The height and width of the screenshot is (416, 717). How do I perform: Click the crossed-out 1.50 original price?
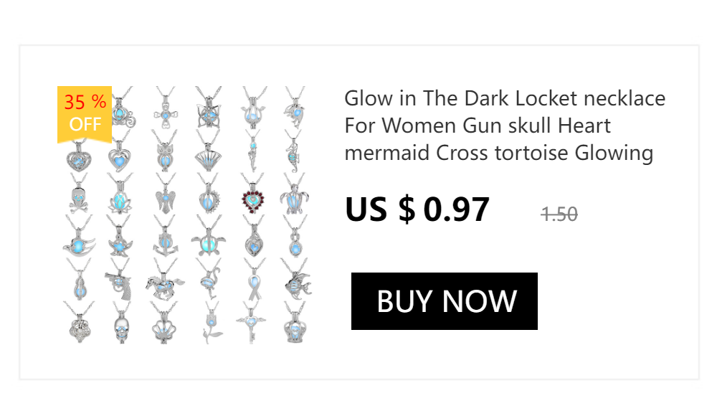(559, 214)
